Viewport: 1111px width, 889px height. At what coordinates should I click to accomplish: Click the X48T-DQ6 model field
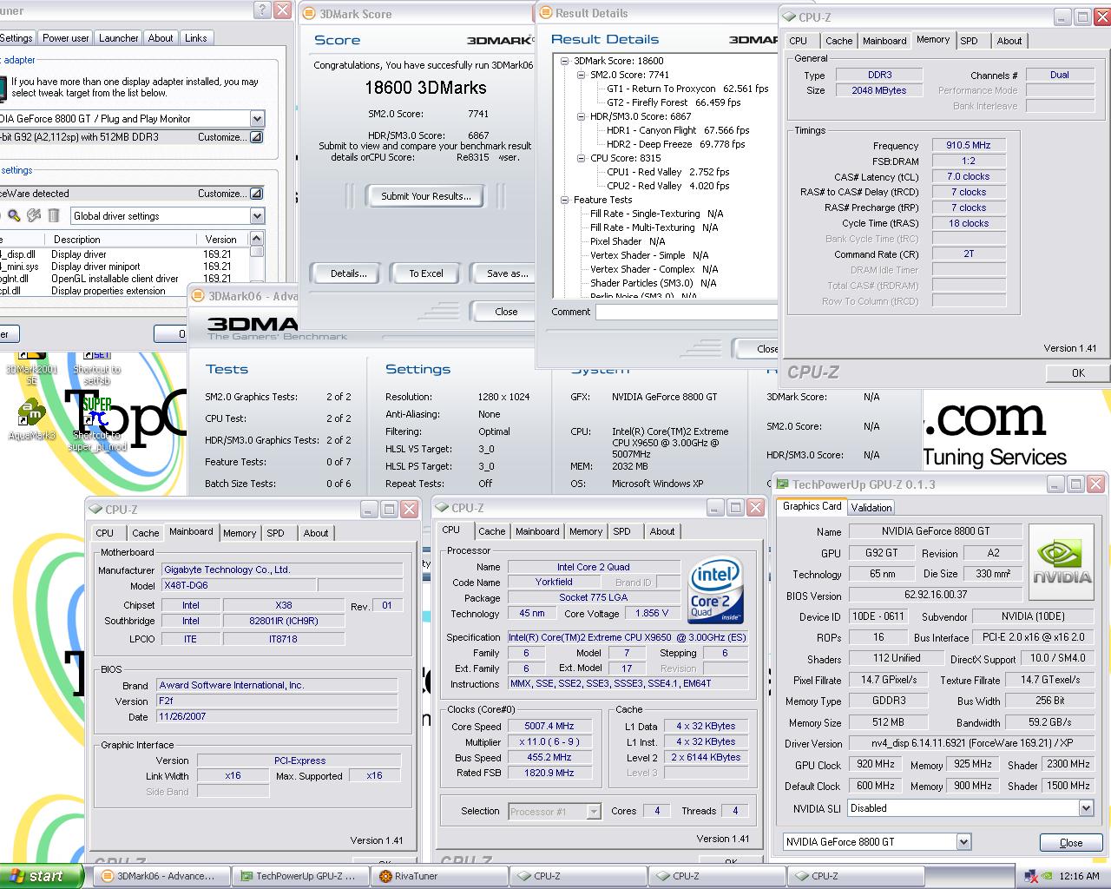[239, 586]
